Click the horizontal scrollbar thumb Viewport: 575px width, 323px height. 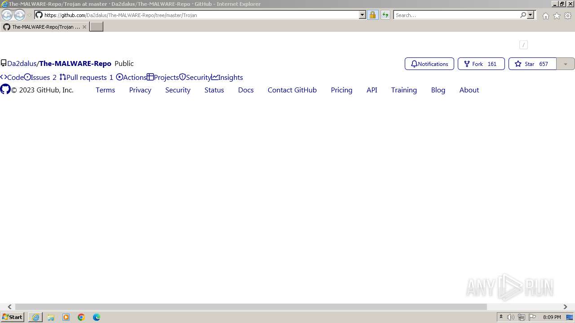(251, 307)
